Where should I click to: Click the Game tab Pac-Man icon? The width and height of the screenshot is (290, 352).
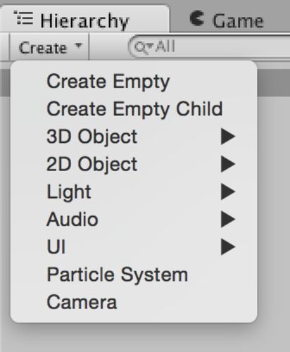196,18
